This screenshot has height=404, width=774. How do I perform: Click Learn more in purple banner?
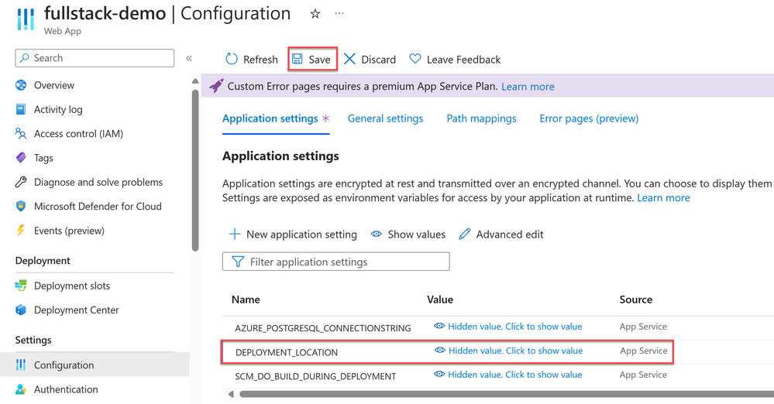[x=528, y=87]
